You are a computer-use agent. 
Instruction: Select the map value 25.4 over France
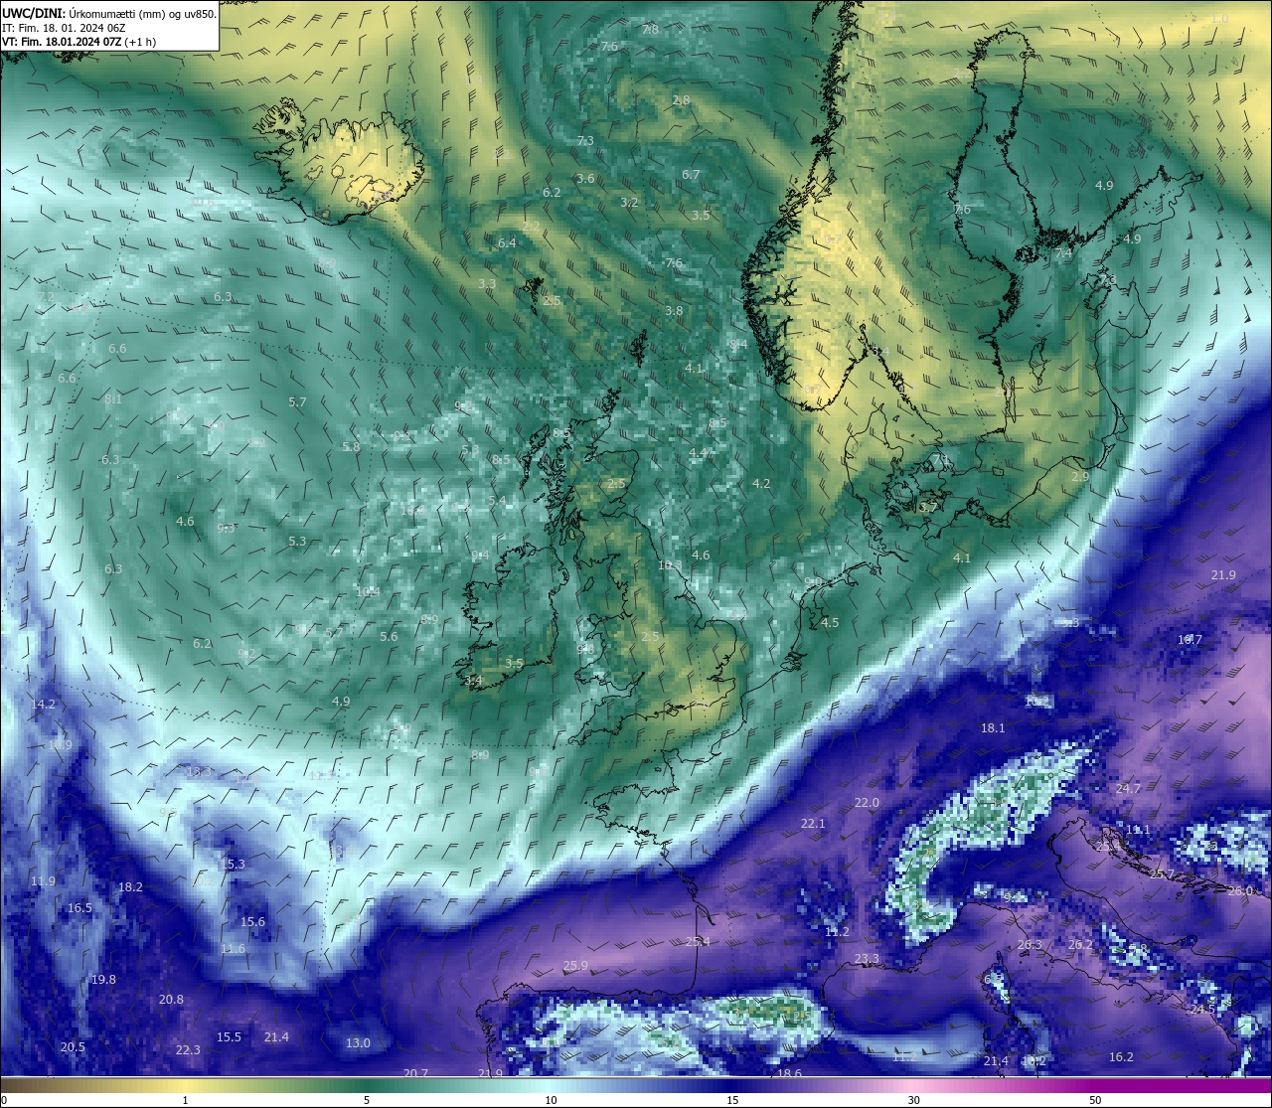(698, 941)
